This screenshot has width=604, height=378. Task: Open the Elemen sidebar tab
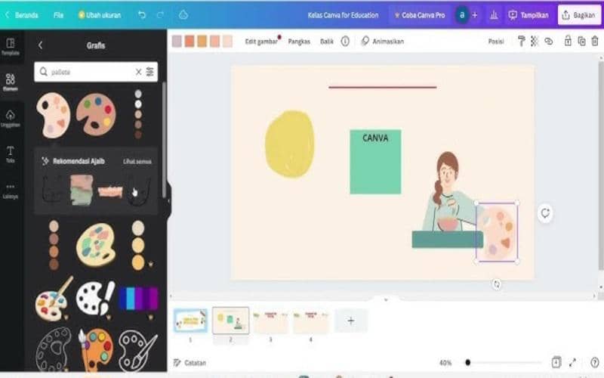pos(11,82)
